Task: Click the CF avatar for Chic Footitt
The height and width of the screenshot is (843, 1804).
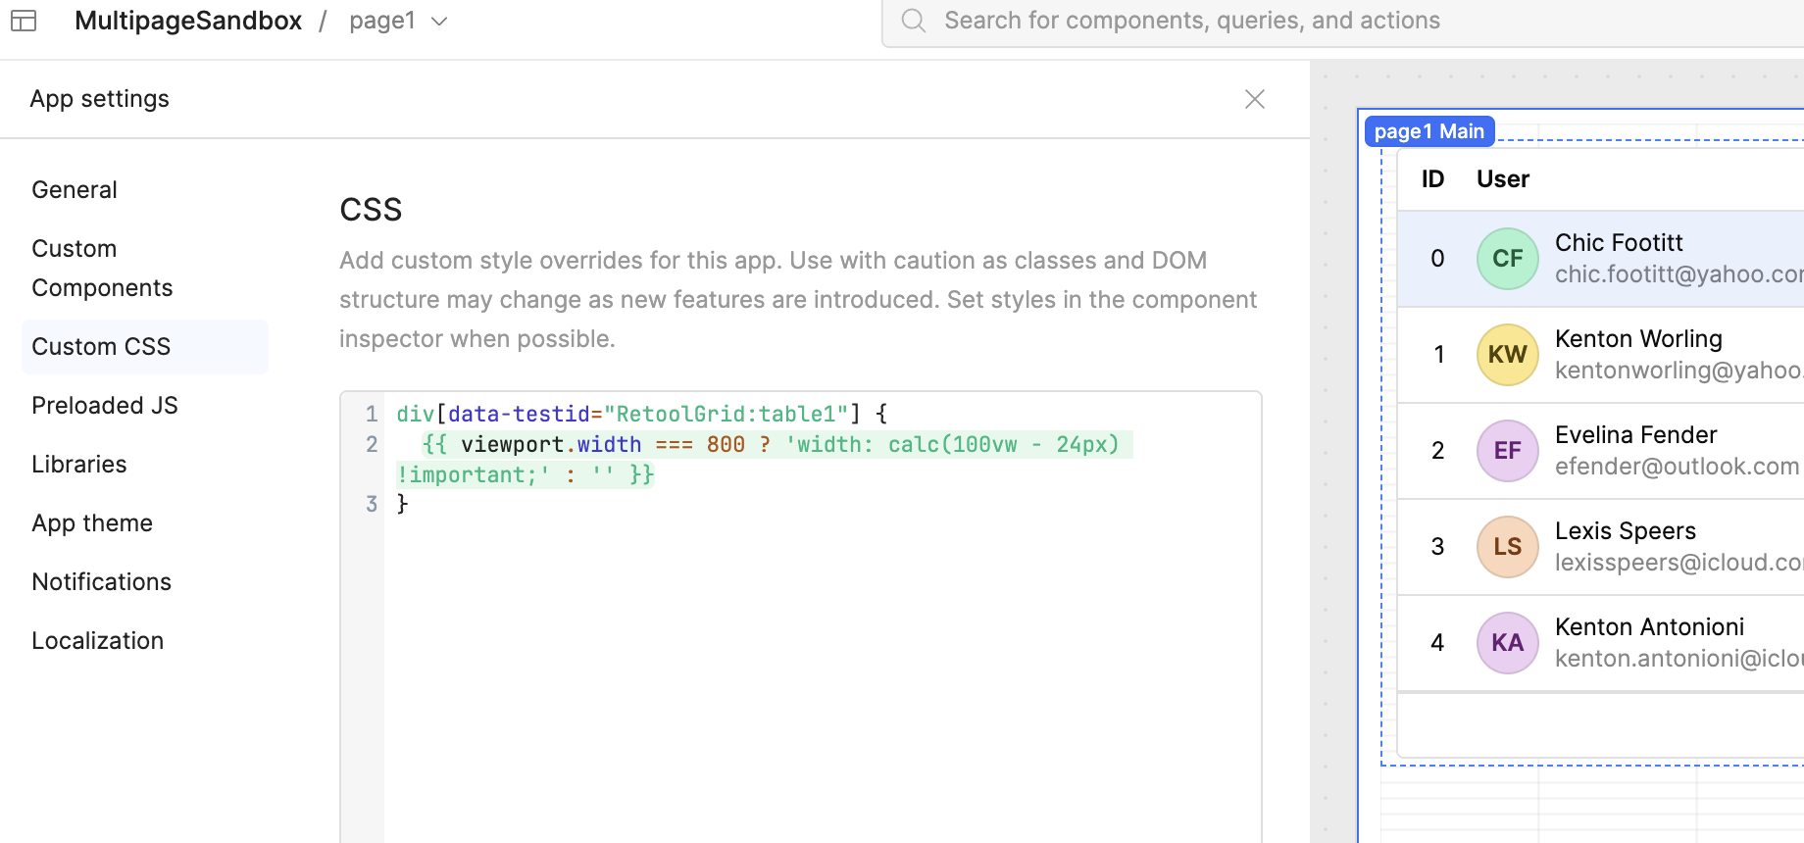Action: point(1507,259)
